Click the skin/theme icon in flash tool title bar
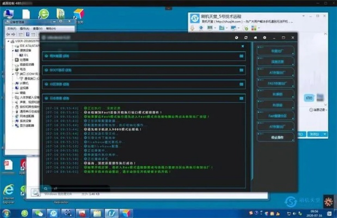This screenshot has height=218, width=337. (x=236, y=38)
